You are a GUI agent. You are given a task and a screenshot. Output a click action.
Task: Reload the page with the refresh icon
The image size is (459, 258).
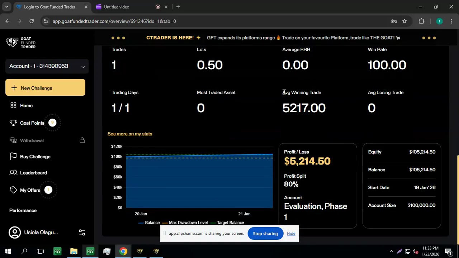(32, 21)
